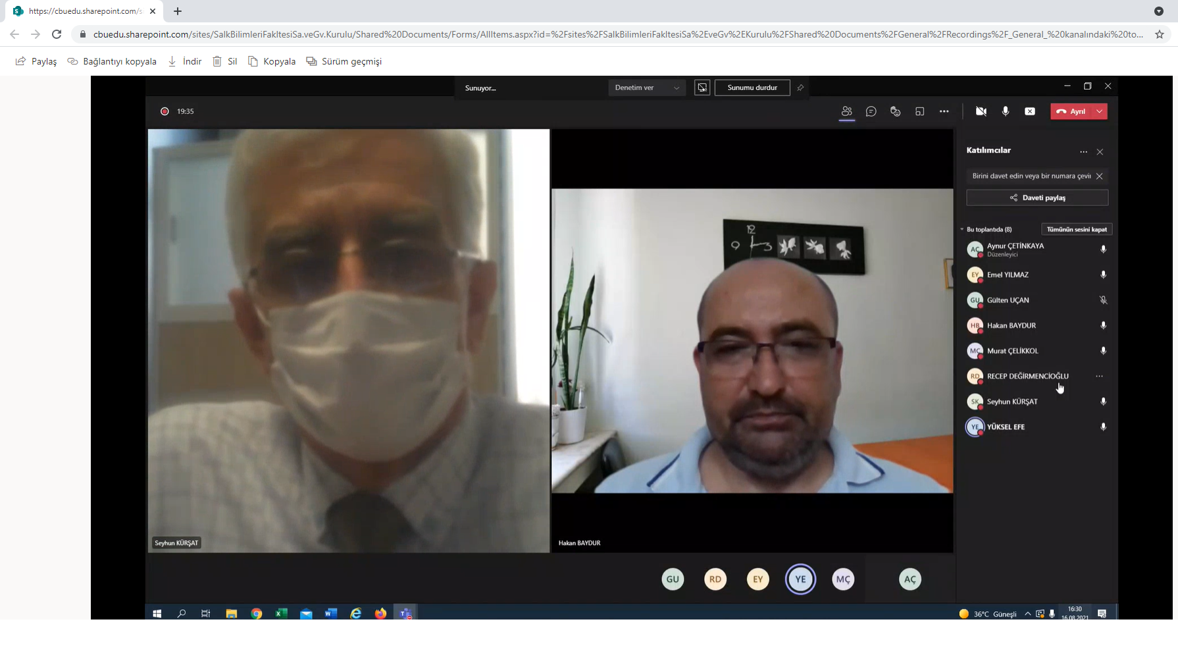The width and height of the screenshot is (1178, 659).
Task: Toggle the camera in meeting toolbar
Action: (981, 112)
